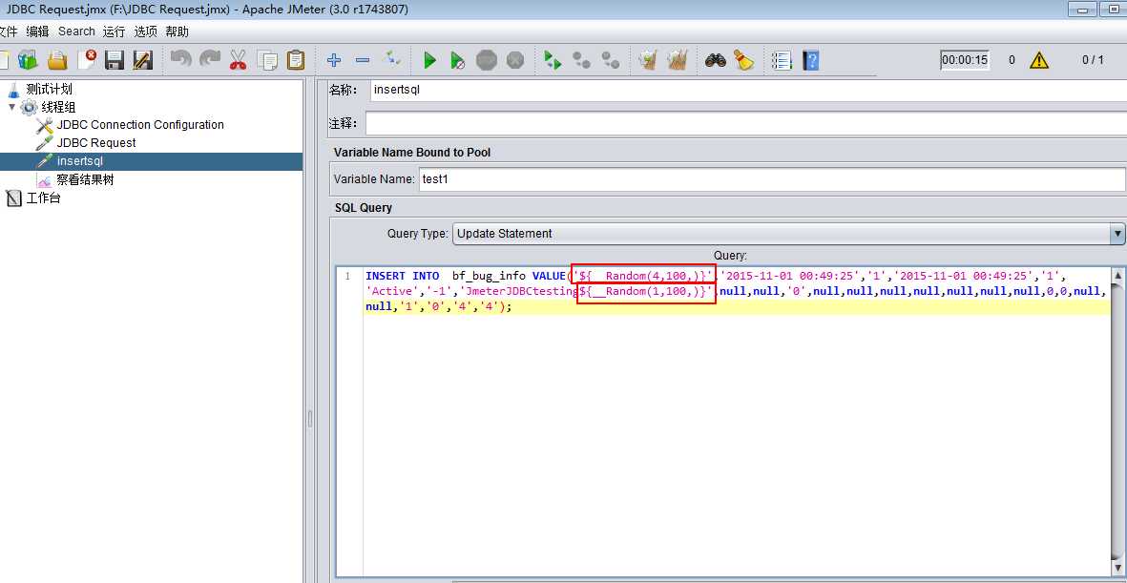Click the query editor scrollbar up arrow
The height and width of the screenshot is (583, 1127).
pos(1117,276)
